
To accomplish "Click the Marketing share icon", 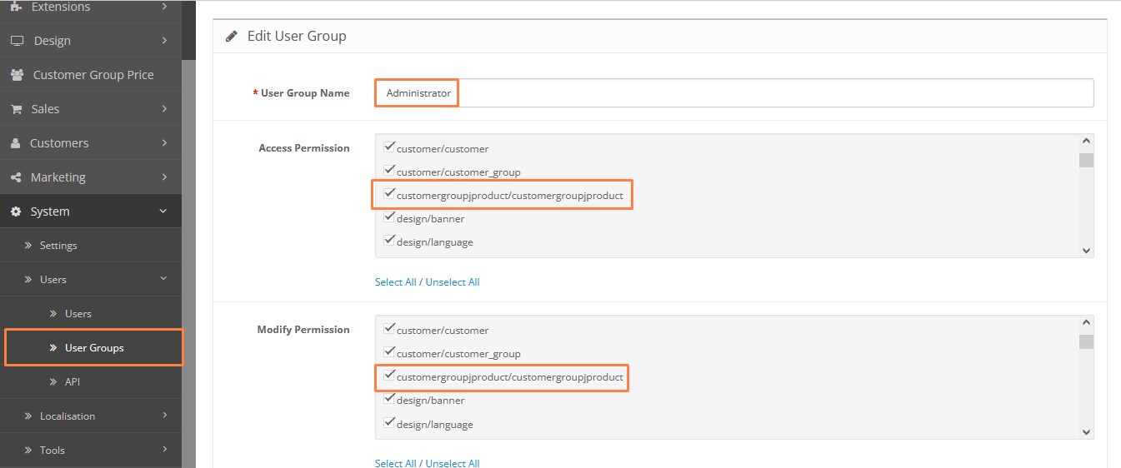I will tap(16, 177).
